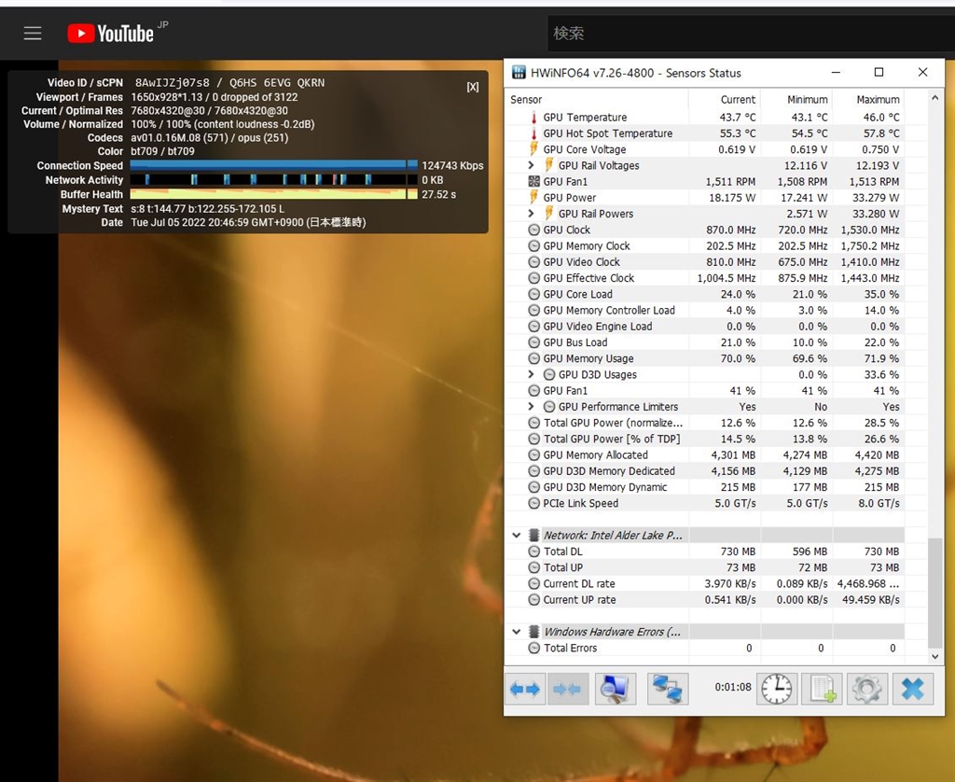The image size is (955, 782).
Task: Expand the GPU Performance Limiters row
Action: click(531, 407)
